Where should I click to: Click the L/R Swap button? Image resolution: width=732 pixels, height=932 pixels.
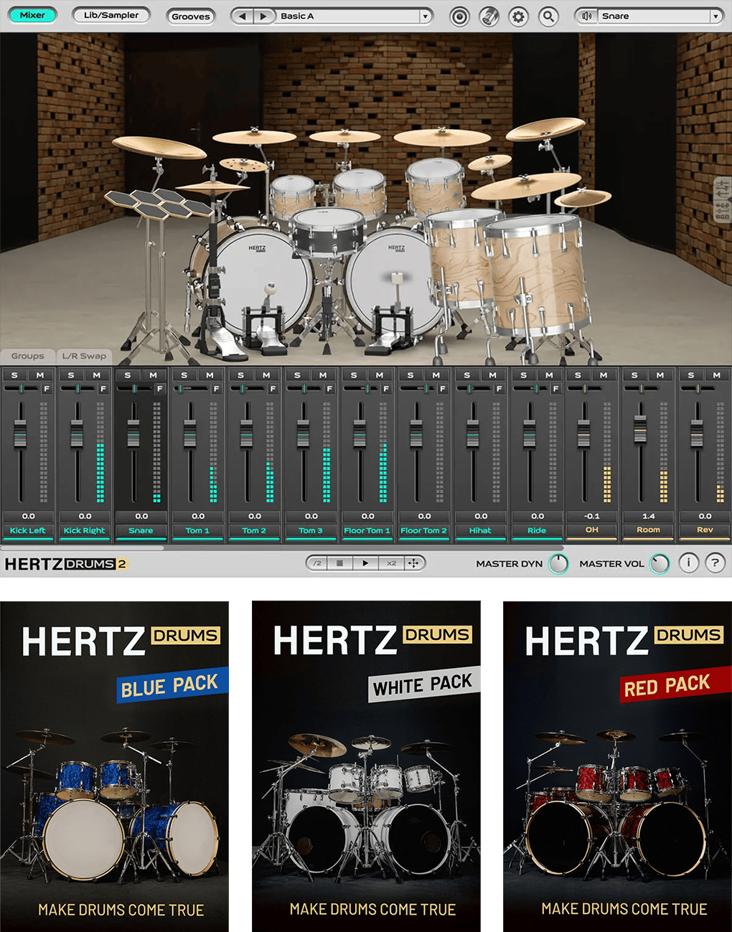pyautogui.click(x=84, y=356)
